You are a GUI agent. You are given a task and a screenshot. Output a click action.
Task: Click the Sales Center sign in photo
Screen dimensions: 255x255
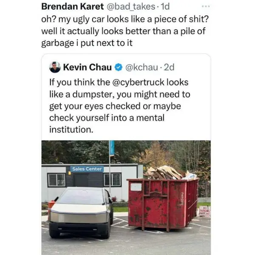tap(87, 169)
